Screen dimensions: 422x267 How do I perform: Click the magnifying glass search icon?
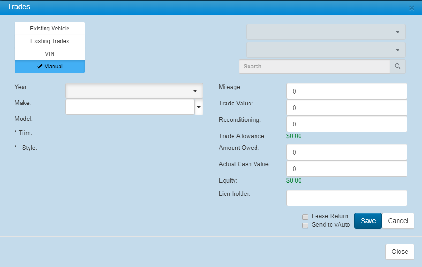click(398, 67)
